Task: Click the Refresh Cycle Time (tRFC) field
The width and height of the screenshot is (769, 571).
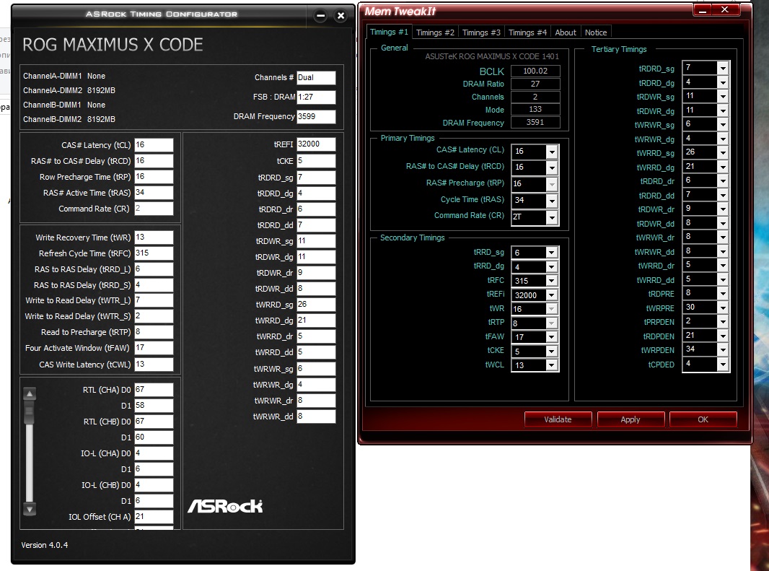Action: pyautogui.click(x=154, y=253)
